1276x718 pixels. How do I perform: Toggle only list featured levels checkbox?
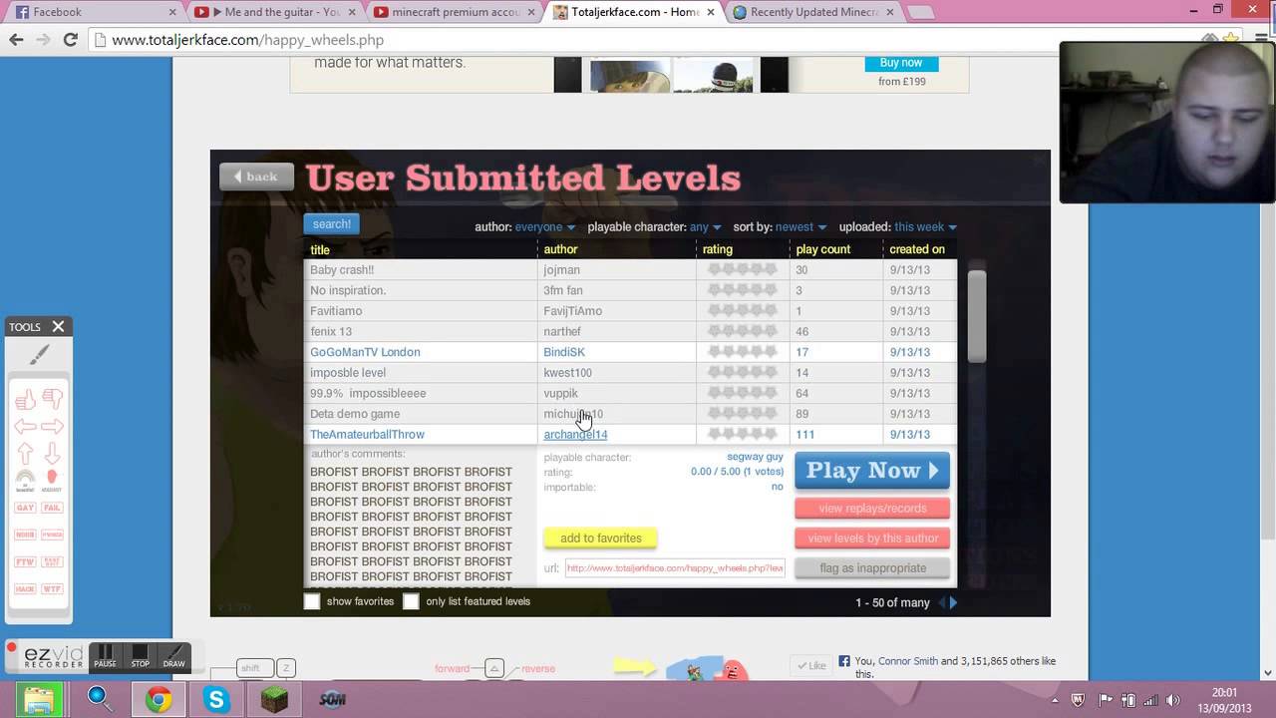(411, 601)
